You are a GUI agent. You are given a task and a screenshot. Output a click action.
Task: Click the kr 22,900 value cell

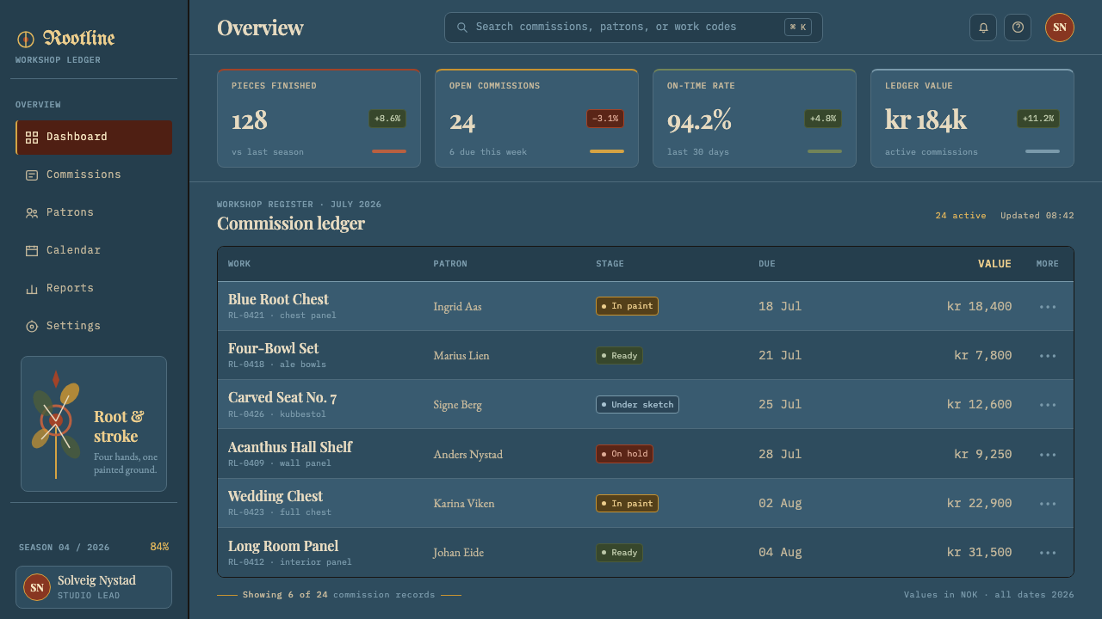(x=979, y=504)
